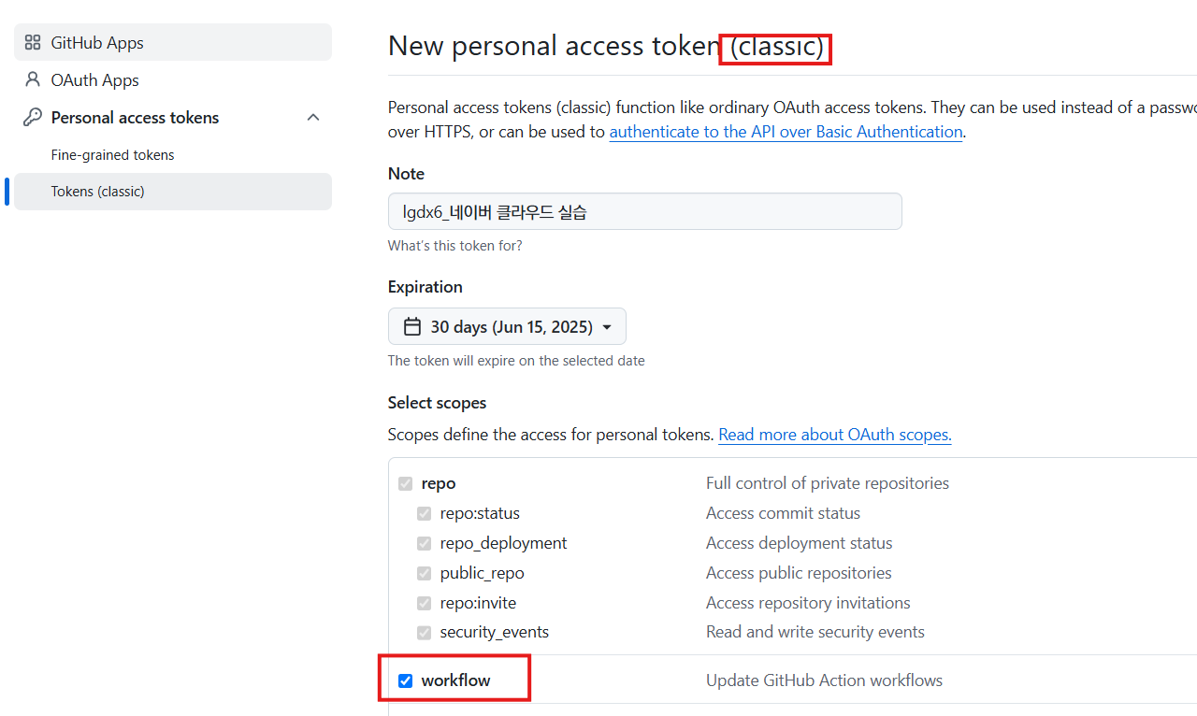Toggle the repo scope checkbox
This screenshot has width=1197, height=716.
pos(405,483)
